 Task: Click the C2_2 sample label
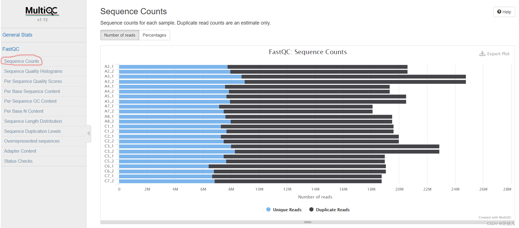pyautogui.click(x=109, y=141)
